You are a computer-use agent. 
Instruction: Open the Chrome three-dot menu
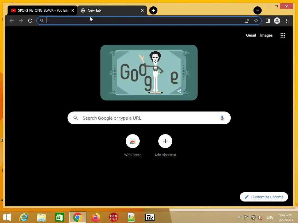[286, 21]
